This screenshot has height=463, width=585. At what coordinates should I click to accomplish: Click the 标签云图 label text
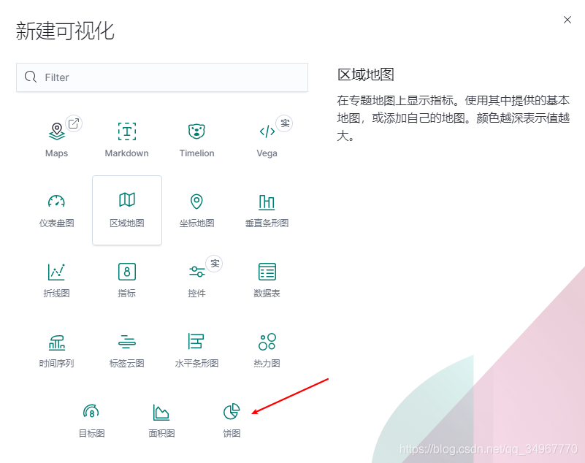coord(127,363)
